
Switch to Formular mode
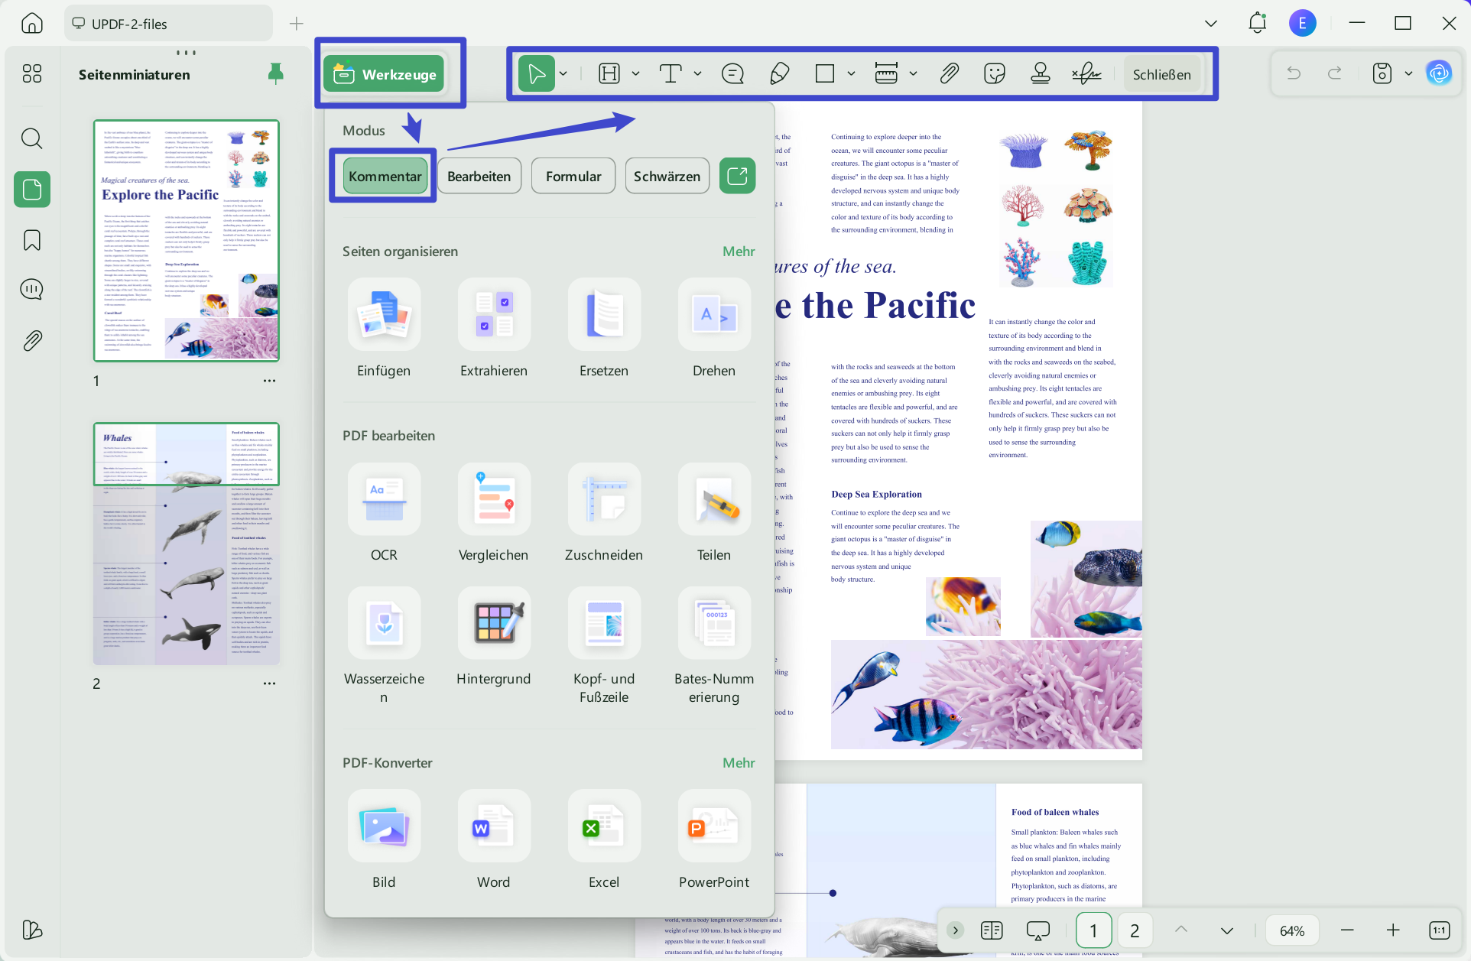(573, 177)
